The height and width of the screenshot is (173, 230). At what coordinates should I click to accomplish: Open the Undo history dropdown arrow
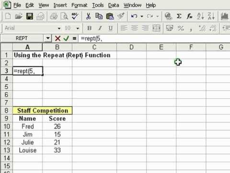tap(142, 16)
